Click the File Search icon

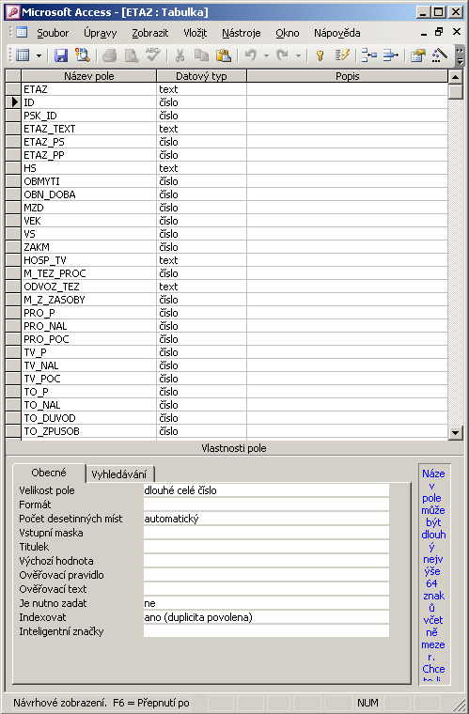(x=83, y=55)
